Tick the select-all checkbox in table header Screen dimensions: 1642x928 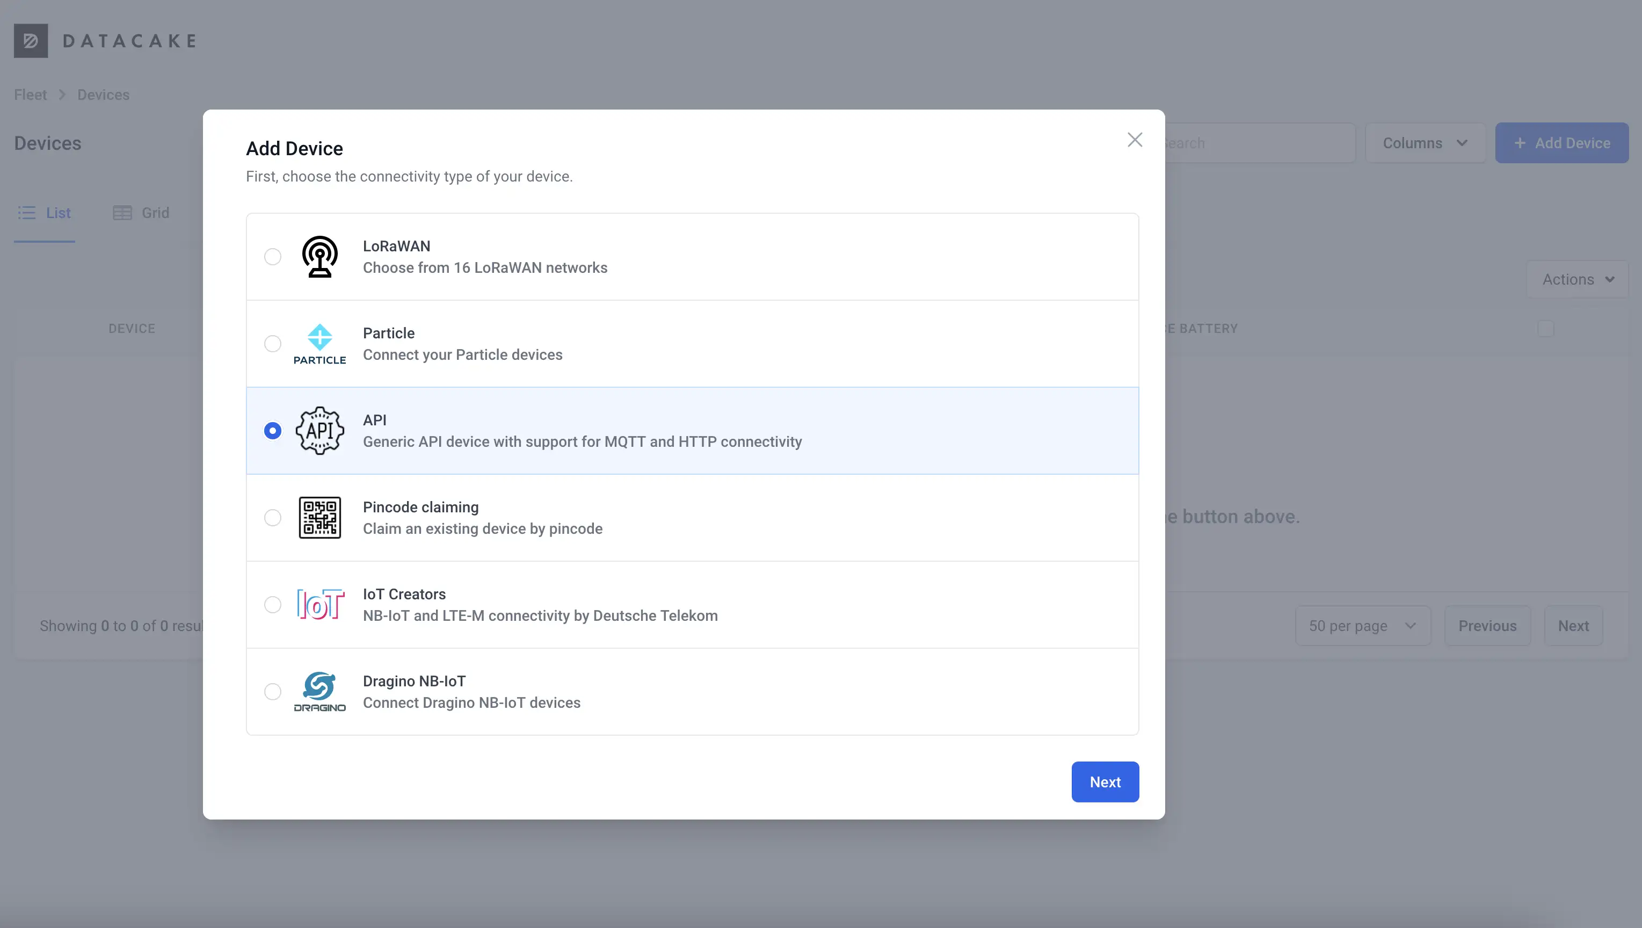click(1546, 328)
